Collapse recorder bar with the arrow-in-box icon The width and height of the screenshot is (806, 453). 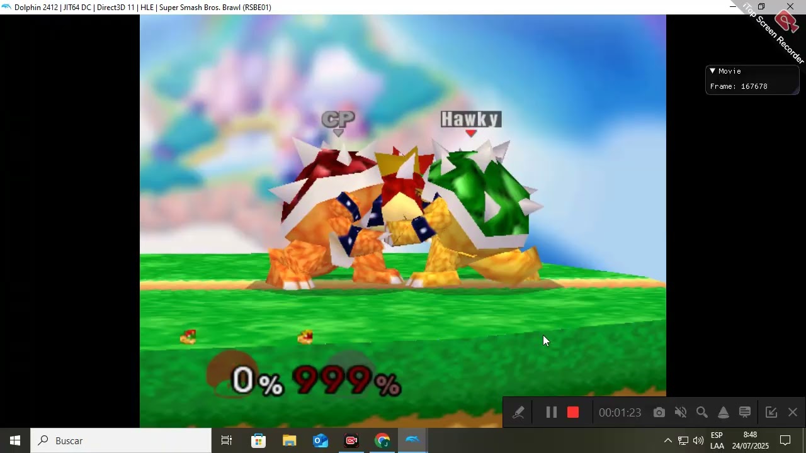click(x=771, y=413)
